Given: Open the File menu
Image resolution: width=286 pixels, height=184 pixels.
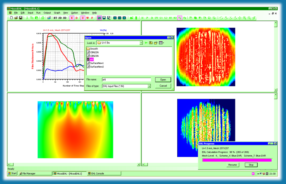Looking at the screenshot, I should click(x=16, y=13).
